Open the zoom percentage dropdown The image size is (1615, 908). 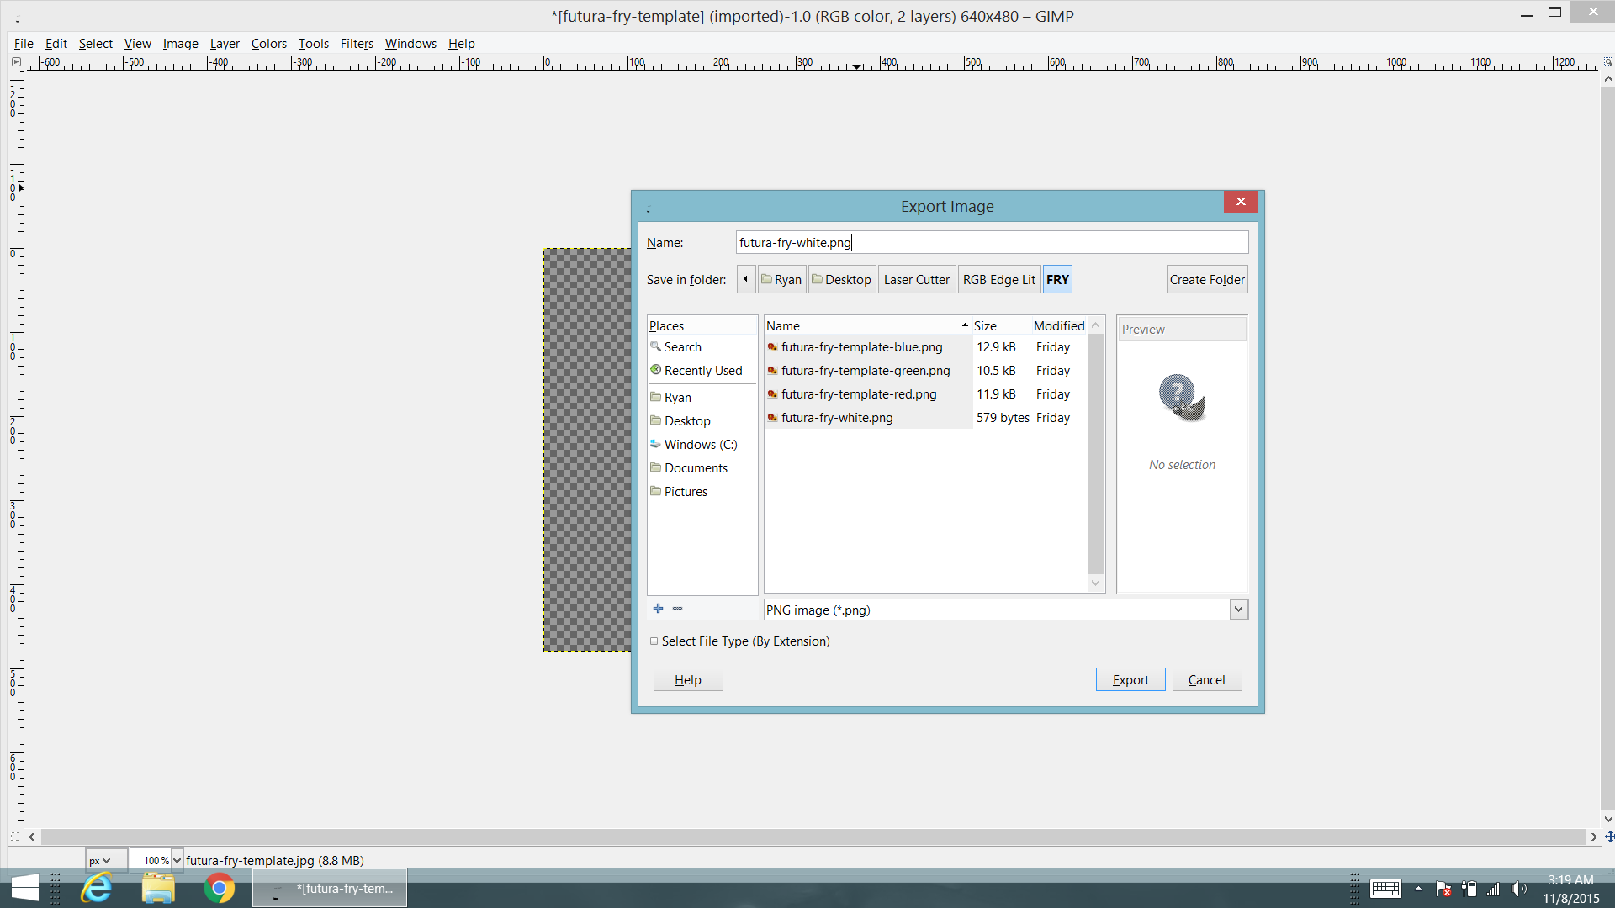click(177, 860)
